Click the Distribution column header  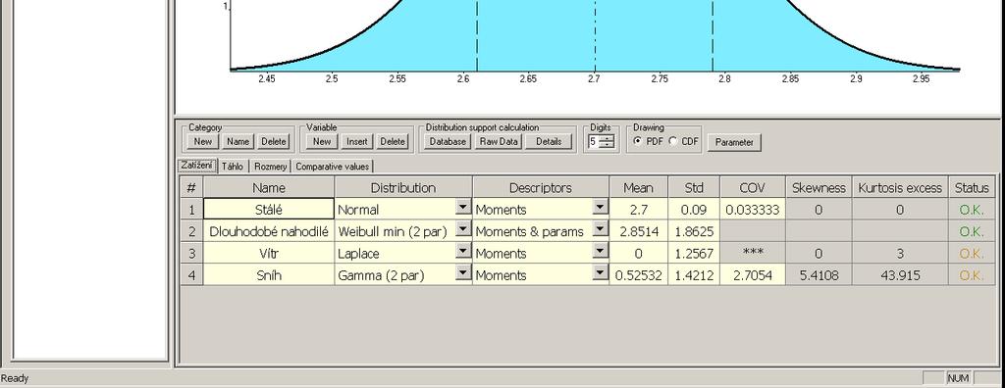click(x=403, y=187)
